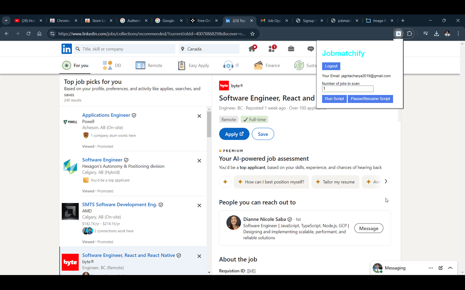Click the AI assessment sparkle icon
The image size is (465, 290).
[x=225, y=182]
